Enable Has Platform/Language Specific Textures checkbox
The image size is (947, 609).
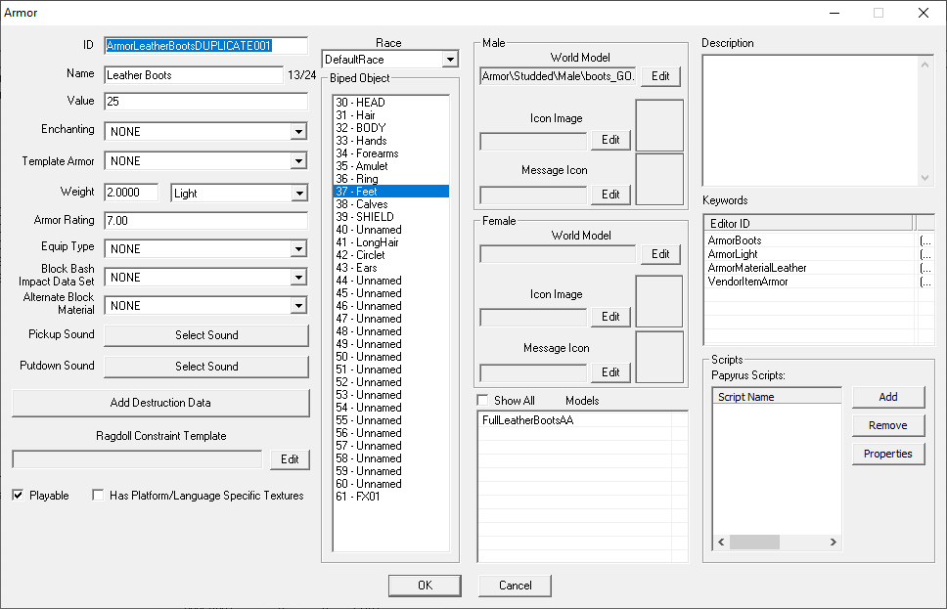98,495
